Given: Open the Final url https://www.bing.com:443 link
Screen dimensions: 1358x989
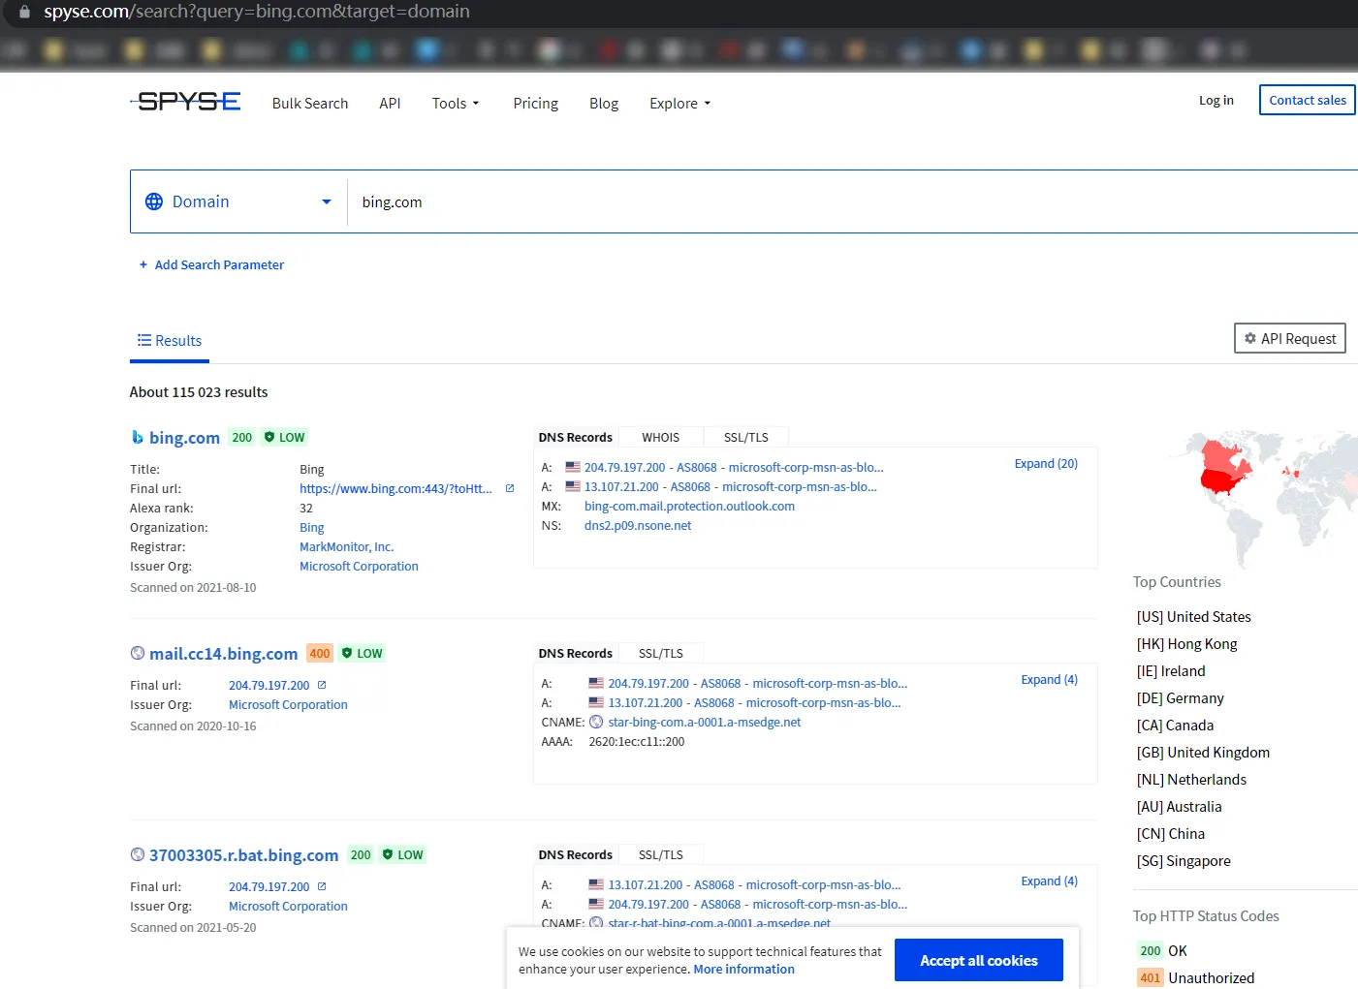Looking at the screenshot, I should pyautogui.click(x=395, y=488).
